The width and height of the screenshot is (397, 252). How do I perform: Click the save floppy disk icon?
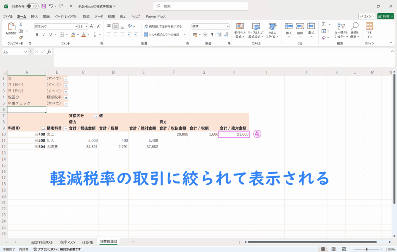(x=43, y=6)
